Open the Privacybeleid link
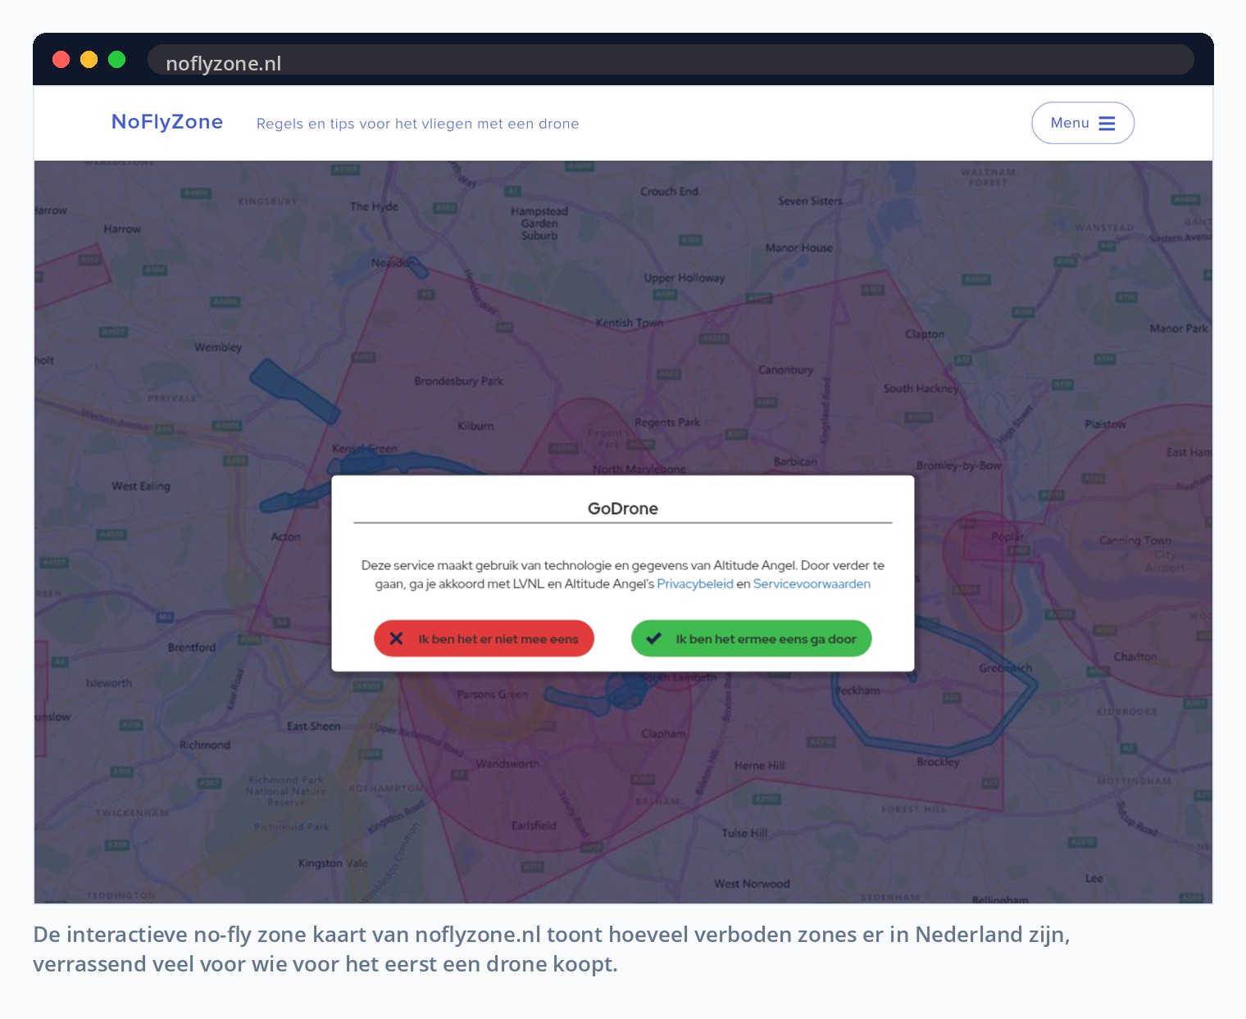 (695, 584)
